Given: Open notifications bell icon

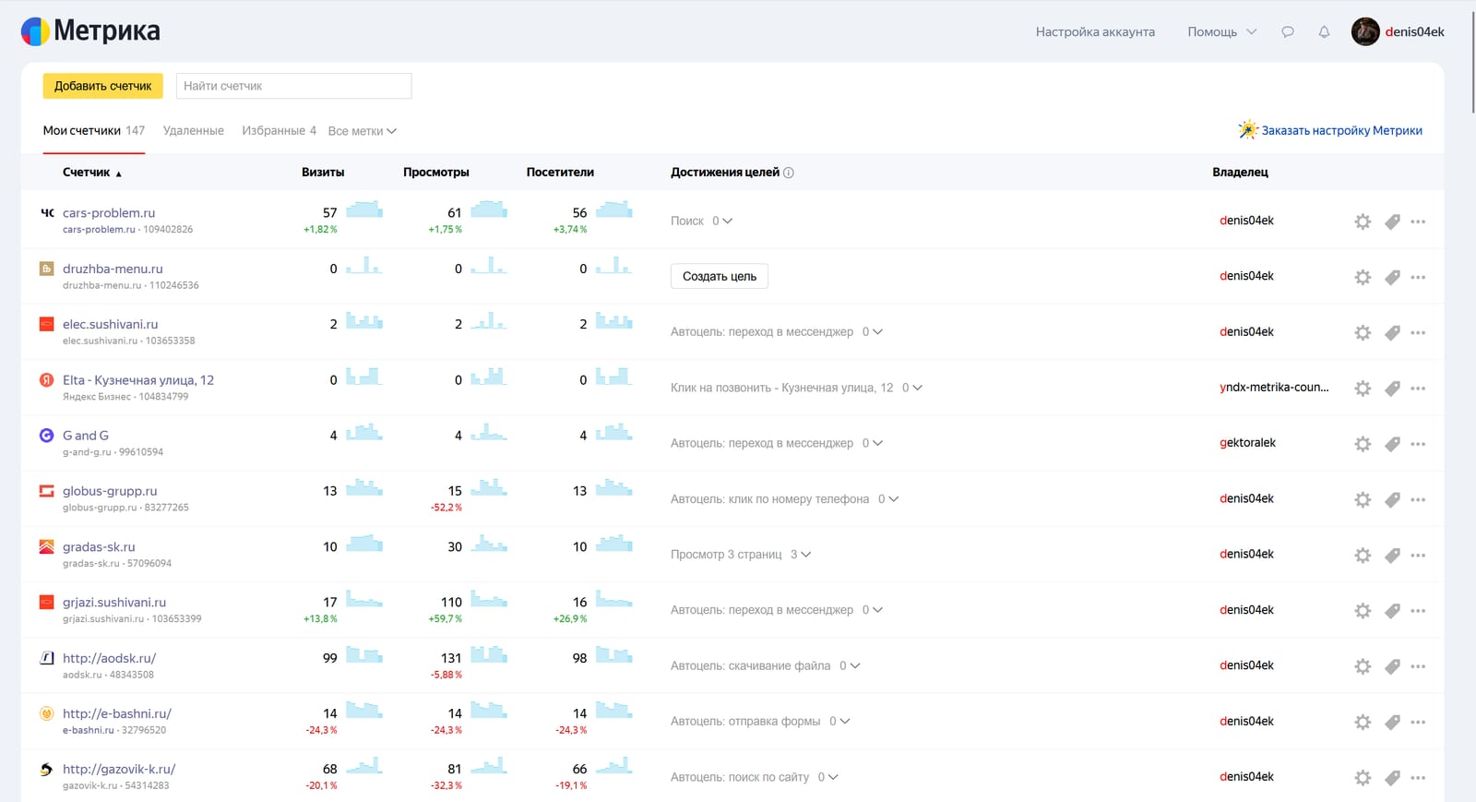Looking at the screenshot, I should click(1324, 31).
